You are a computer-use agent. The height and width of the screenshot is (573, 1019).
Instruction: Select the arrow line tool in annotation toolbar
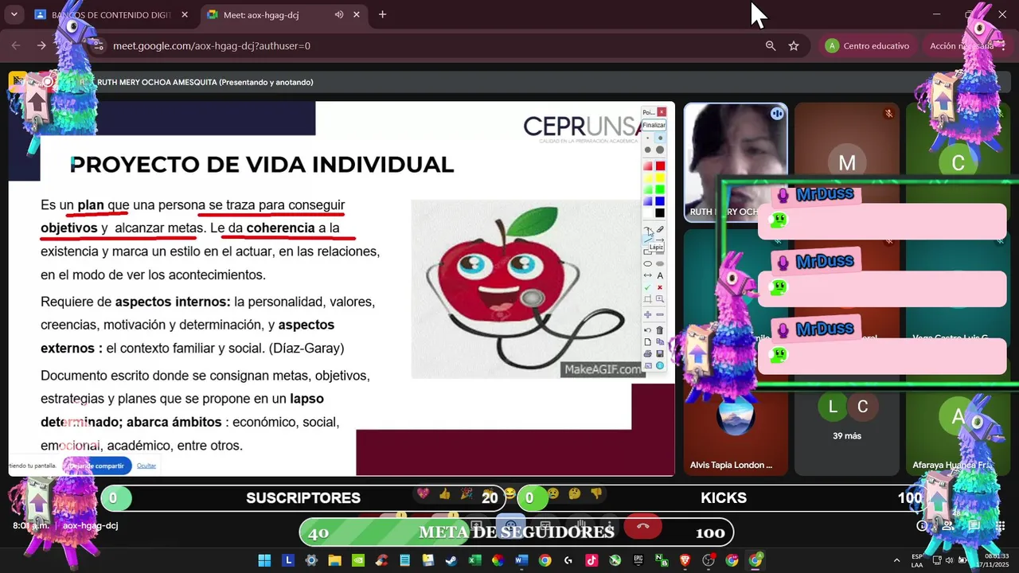(660, 240)
